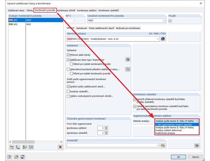Open Označení kombinačního pravidla dropdown
210x161 pixels.
[164, 21]
